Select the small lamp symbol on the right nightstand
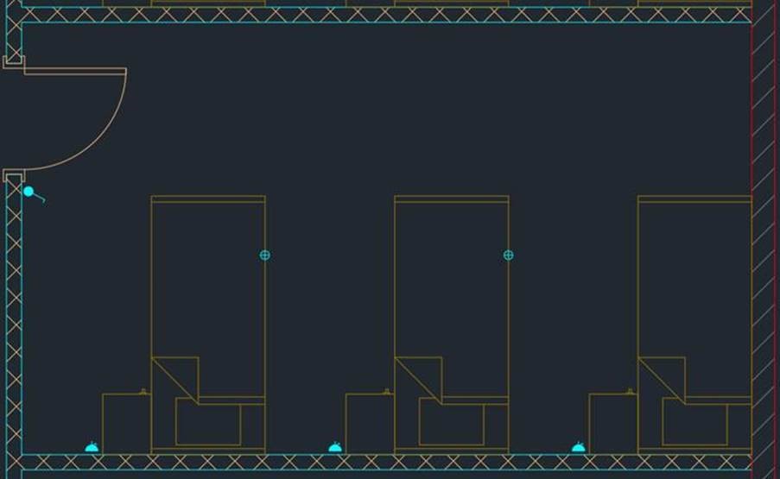This screenshot has width=780, height=479. click(630, 392)
